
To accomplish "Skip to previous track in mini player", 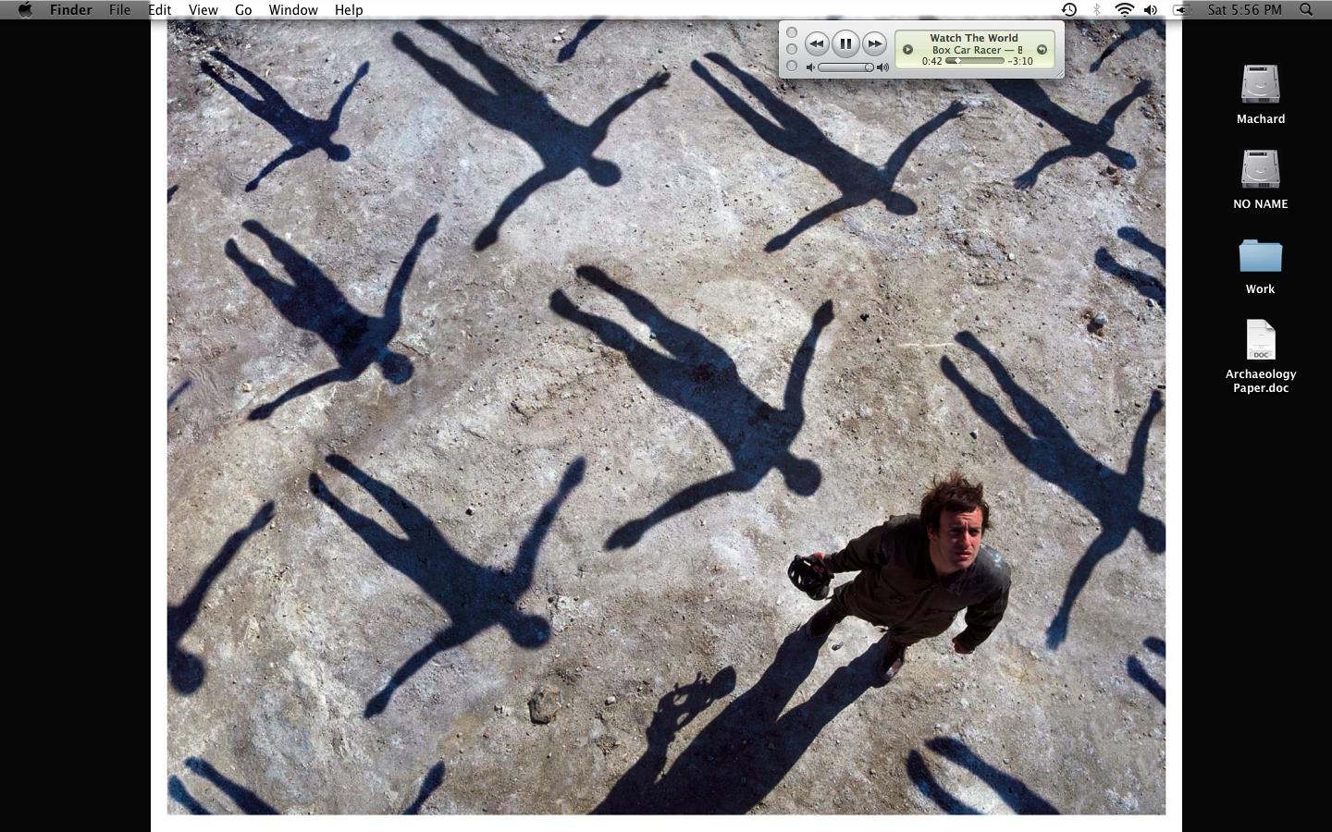I will click(x=816, y=43).
